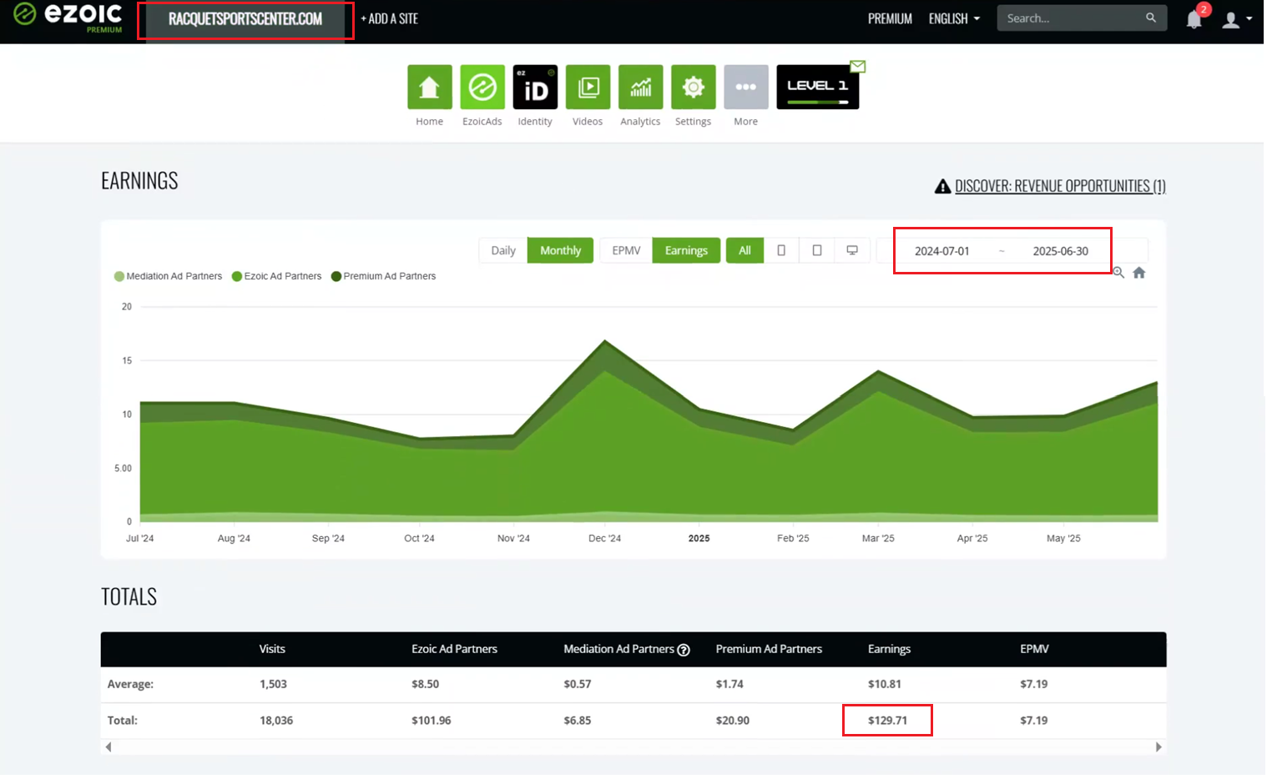Screen dimensions: 1267x784
Task: Filter by tablet device icon
Action: click(817, 250)
